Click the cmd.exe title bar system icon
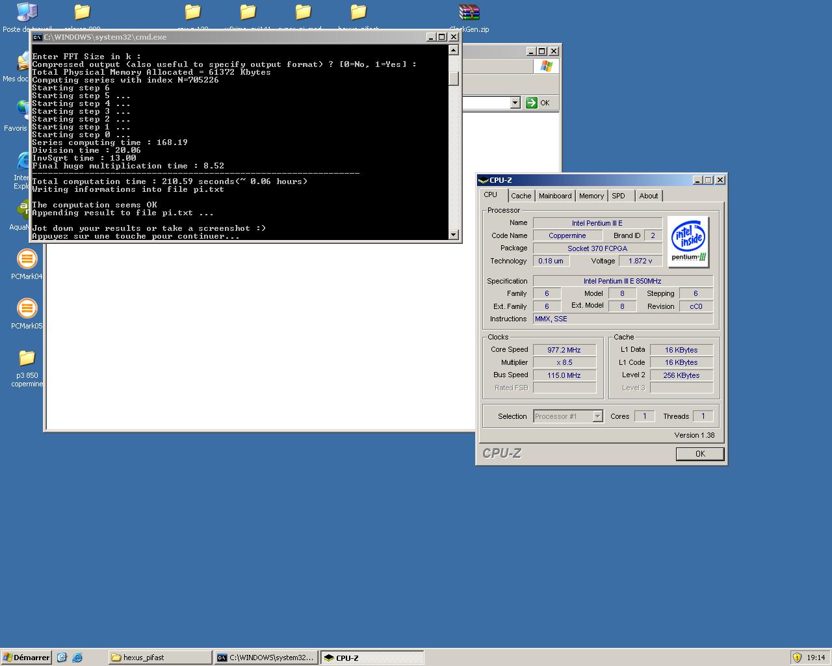 coord(38,37)
